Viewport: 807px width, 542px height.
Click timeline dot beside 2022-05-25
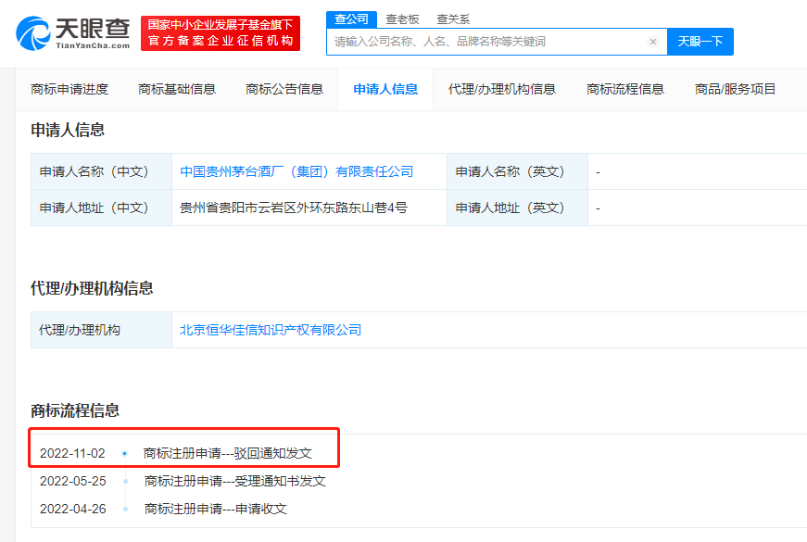tap(126, 481)
